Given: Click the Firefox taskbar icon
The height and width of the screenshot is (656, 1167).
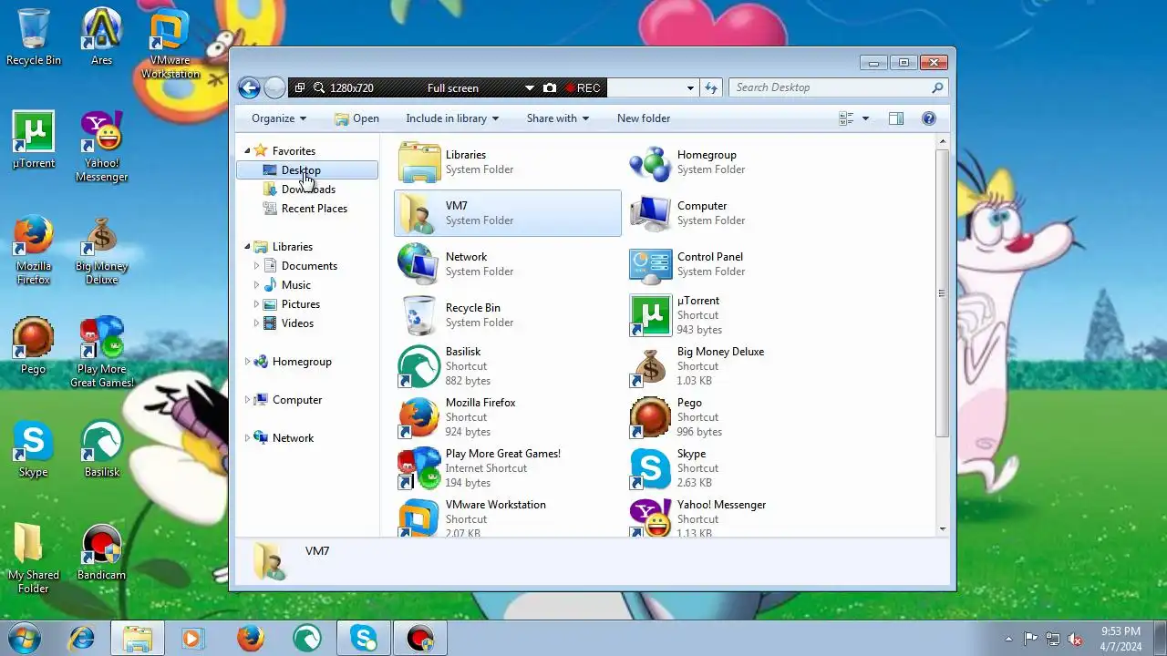Looking at the screenshot, I should 250,638.
